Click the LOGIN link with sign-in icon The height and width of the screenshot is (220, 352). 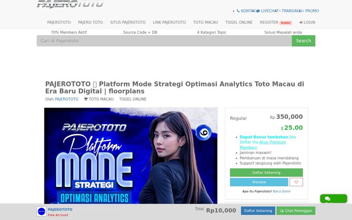pyautogui.click(x=308, y=22)
